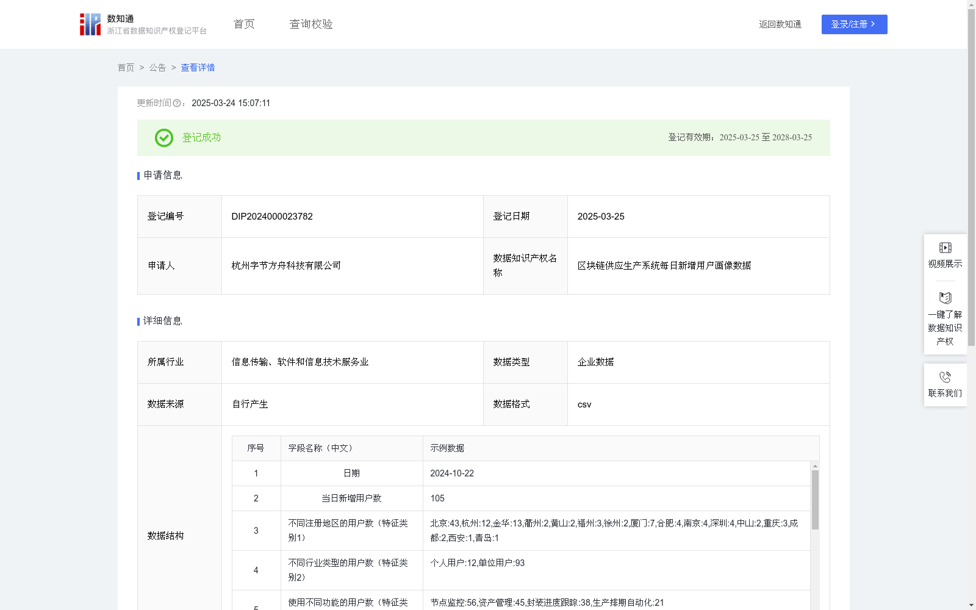Click the help icon beside 更新时间
This screenshot has height=610, width=976.
tap(177, 103)
